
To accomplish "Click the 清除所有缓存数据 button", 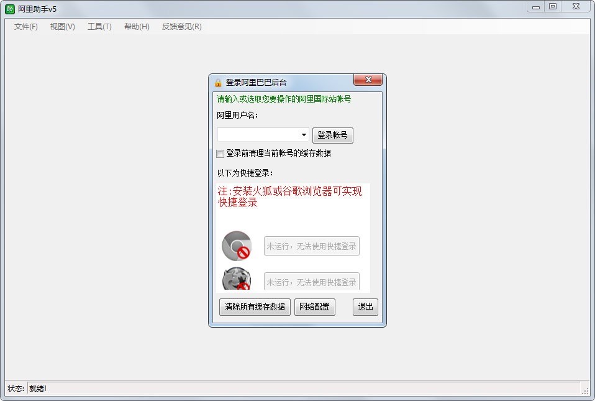I will point(255,307).
